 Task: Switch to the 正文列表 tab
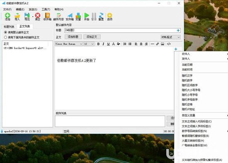[25, 26]
